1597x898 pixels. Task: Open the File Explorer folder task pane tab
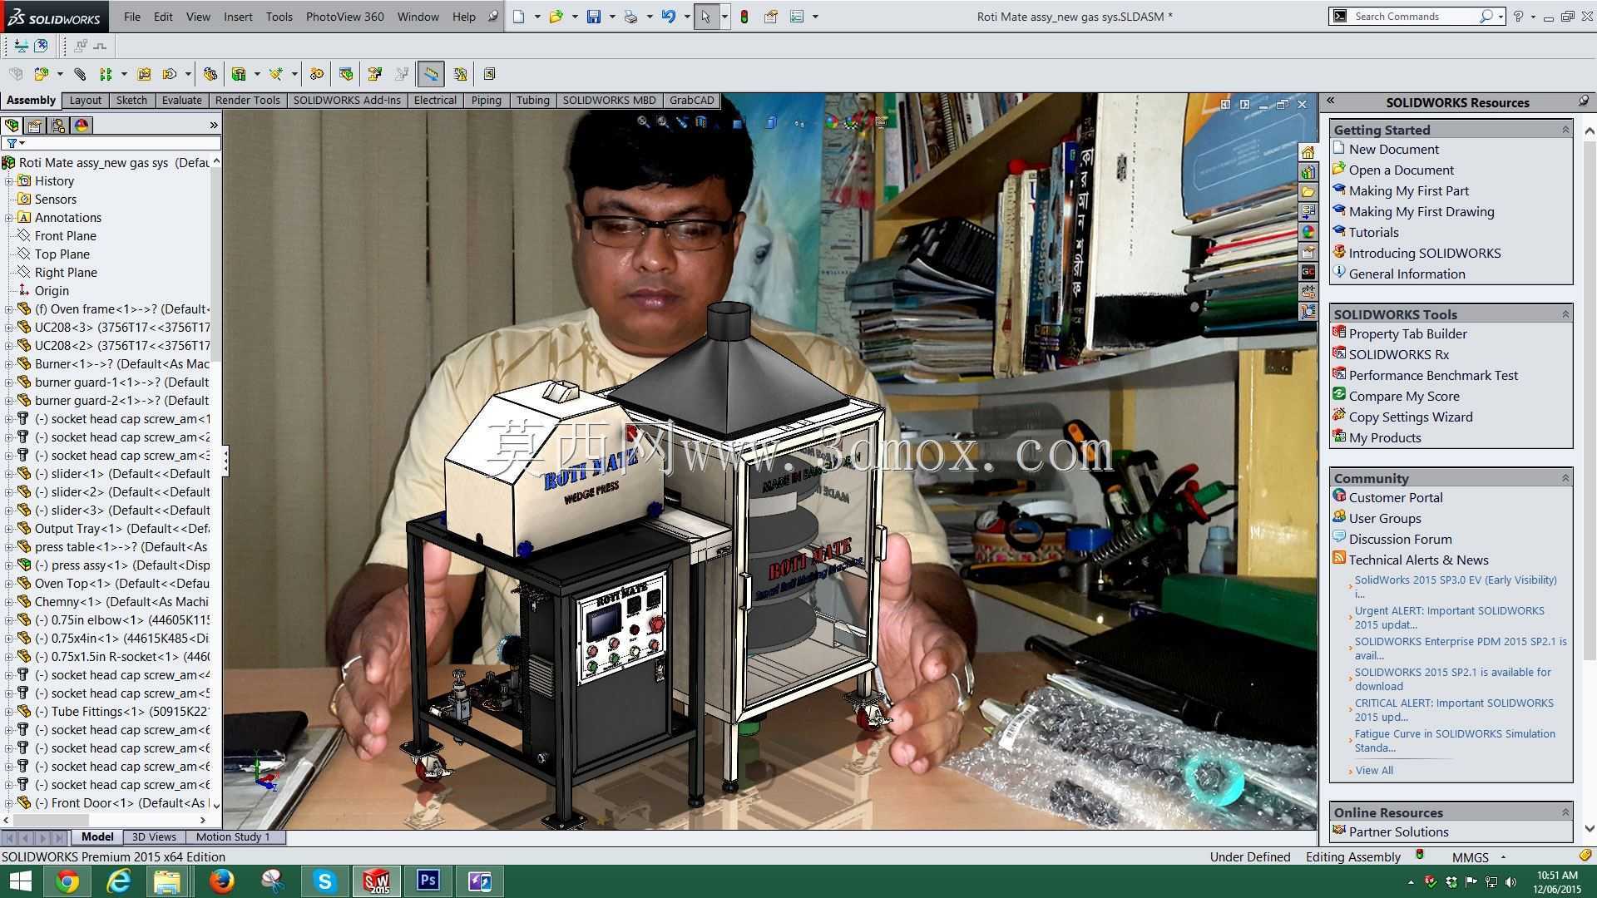(1308, 192)
